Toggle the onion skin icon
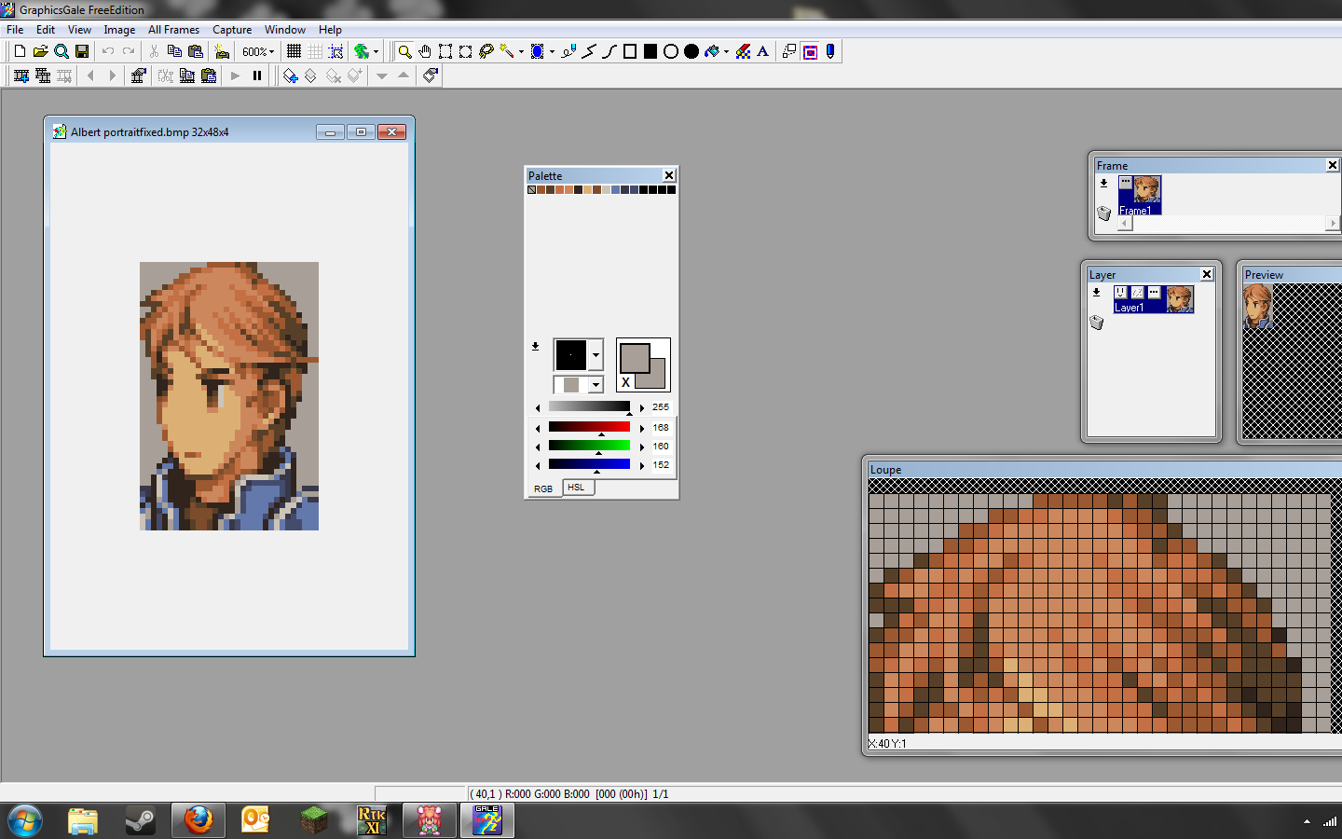 (x=789, y=51)
